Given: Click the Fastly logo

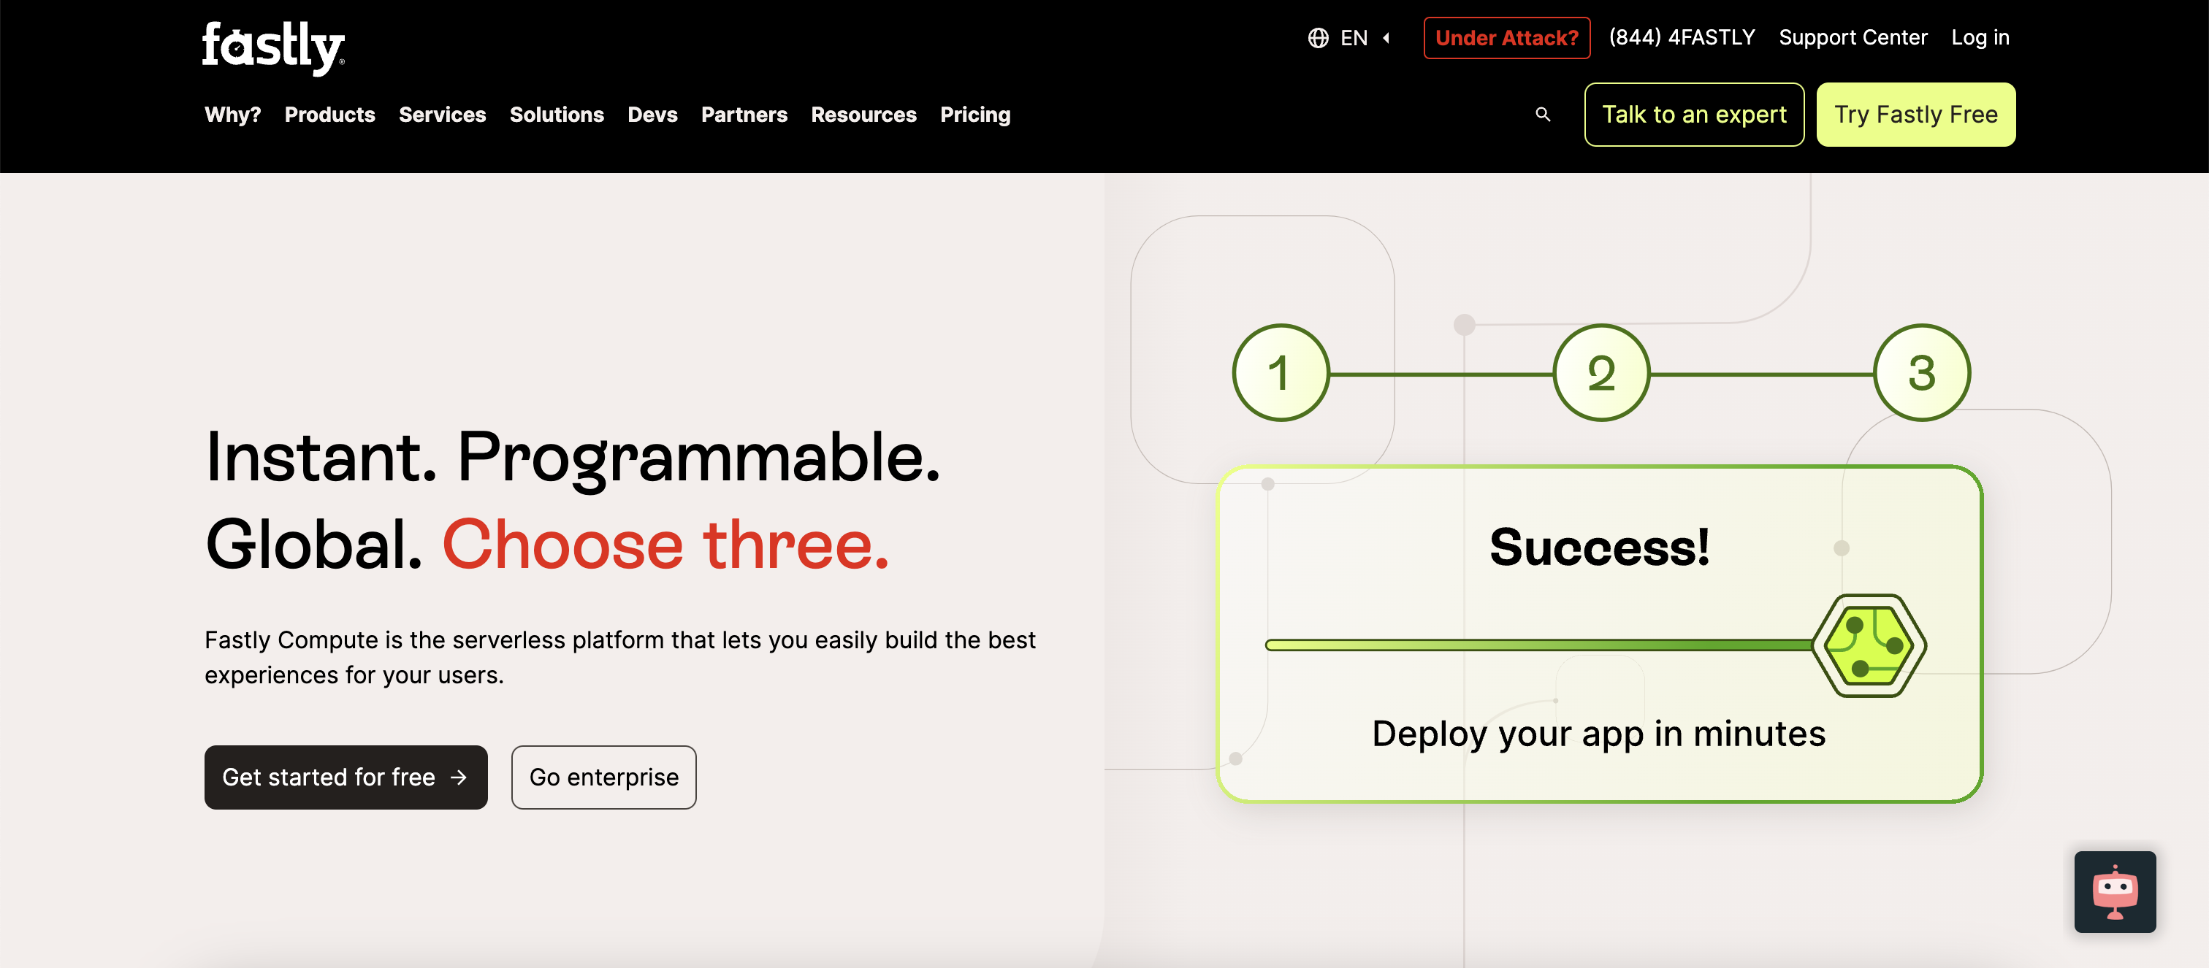Looking at the screenshot, I should [273, 47].
